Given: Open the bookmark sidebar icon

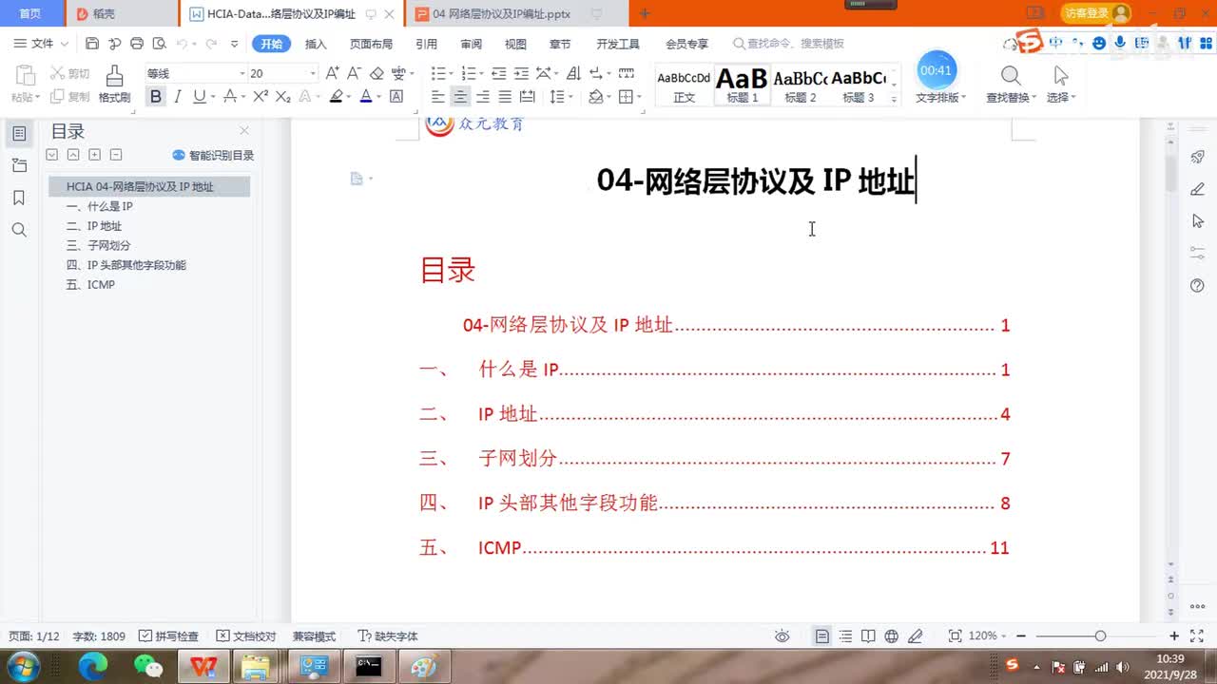Looking at the screenshot, I should [19, 198].
